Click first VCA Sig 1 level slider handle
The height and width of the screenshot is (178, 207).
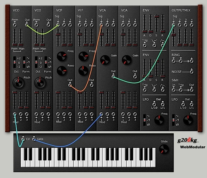[101, 35]
